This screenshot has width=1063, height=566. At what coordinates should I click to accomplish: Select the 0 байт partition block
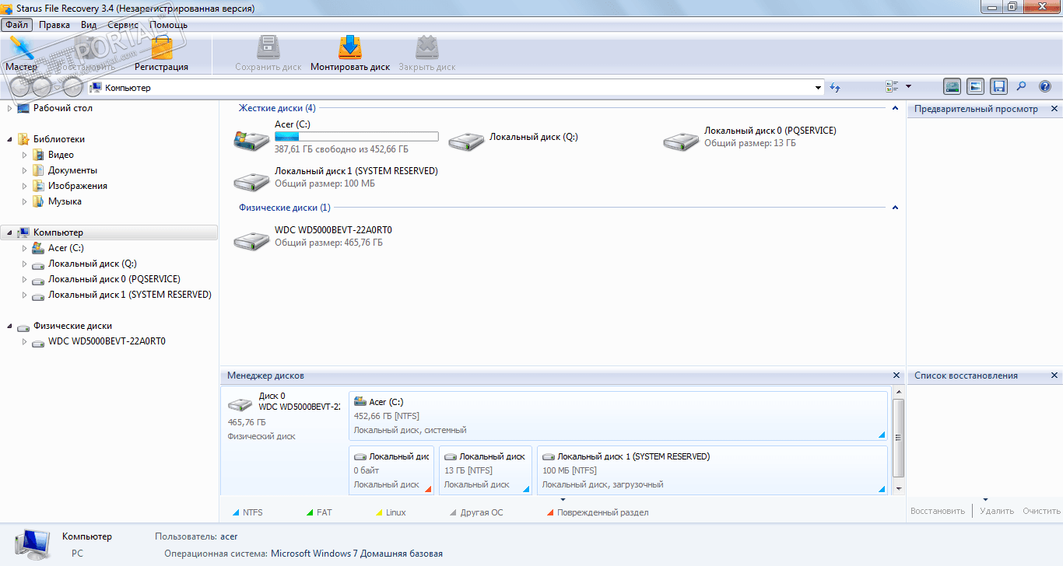tap(391, 470)
